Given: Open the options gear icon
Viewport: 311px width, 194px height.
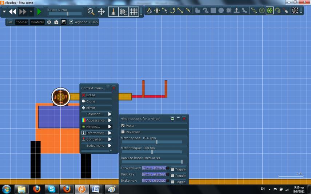Looking at the screenshot, I should coord(49,22).
